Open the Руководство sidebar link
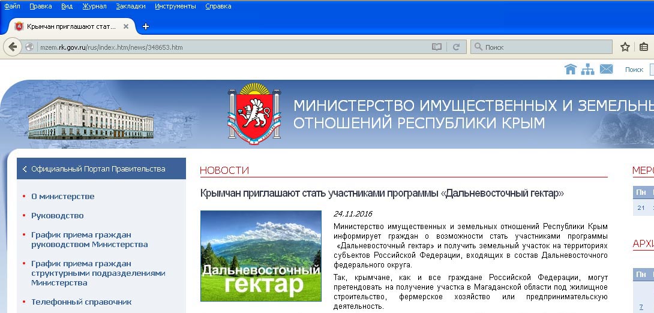654x313 pixels. 58,215
